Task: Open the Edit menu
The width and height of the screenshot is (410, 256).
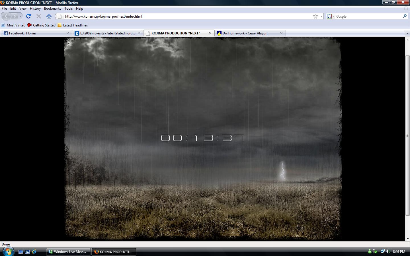Action: 13,9
